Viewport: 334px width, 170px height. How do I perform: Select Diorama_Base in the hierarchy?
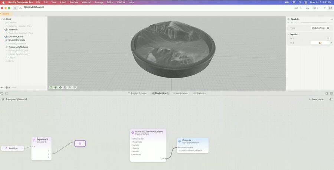pyautogui.click(x=16, y=37)
